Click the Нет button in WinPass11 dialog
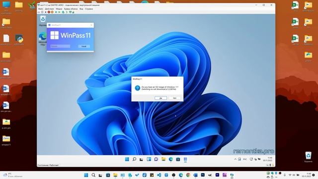This screenshot has height=179, width=318. click(174, 98)
